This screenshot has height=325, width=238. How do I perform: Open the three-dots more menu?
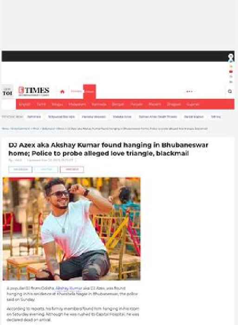[x=189, y=91]
